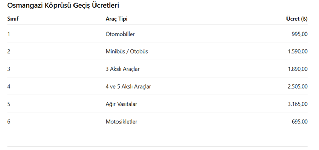The width and height of the screenshot is (319, 150).
Task: Click the Ücret (₺) column header
Action: (x=297, y=19)
